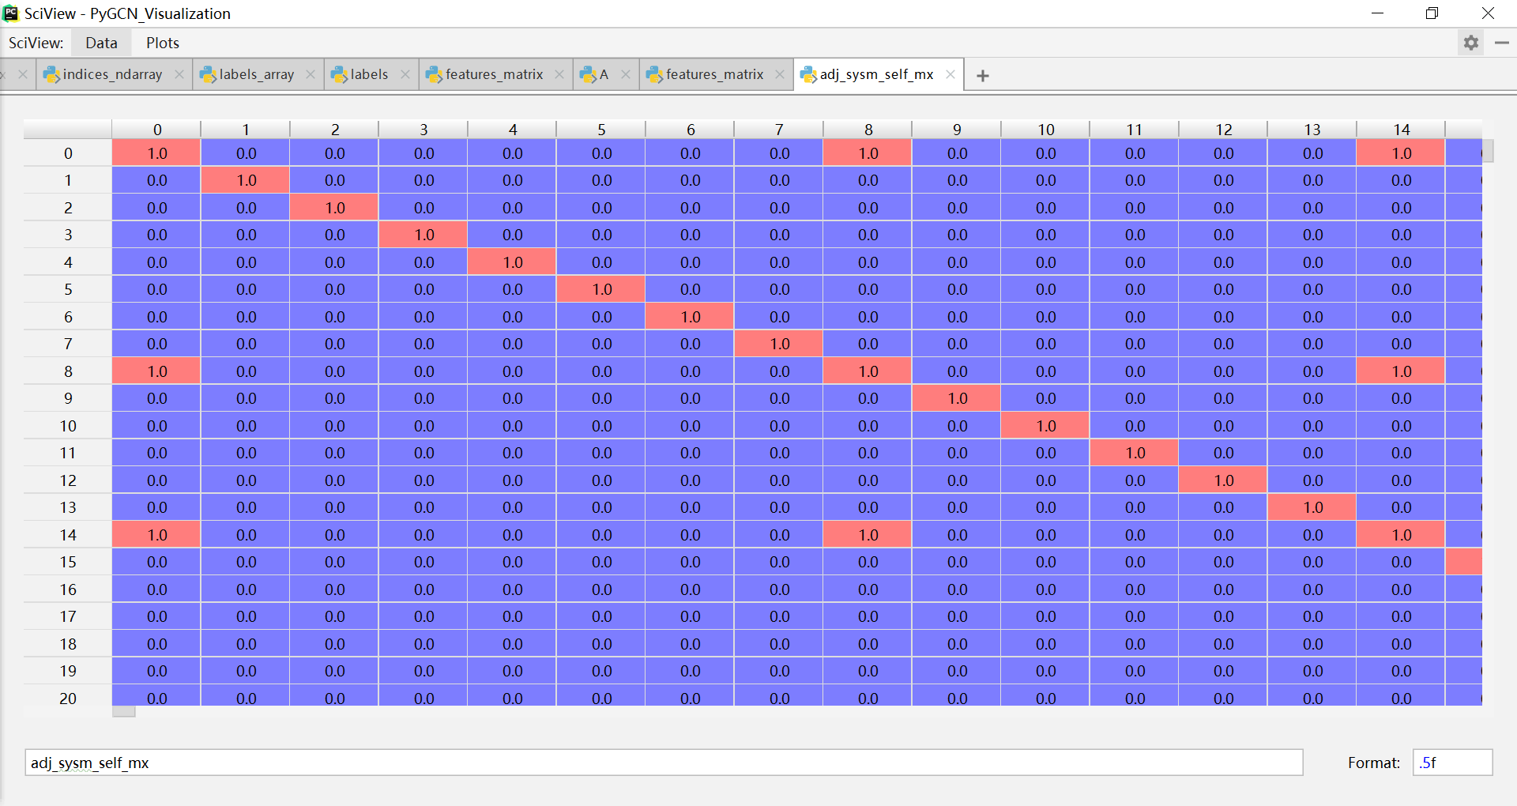The image size is (1517, 806).
Task: Focus the expression field containing adj_sysm_self_mx
Action: click(664, 763)
